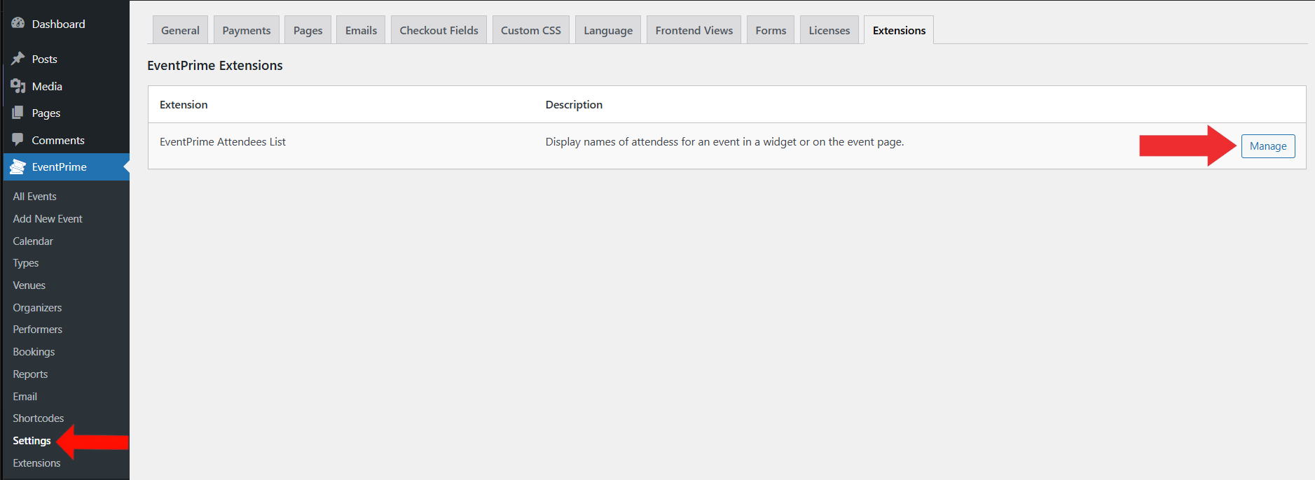This screenshot has width=1315, height=480.
Task: Open Performers submenu link
Action: (x=37, y=330)
